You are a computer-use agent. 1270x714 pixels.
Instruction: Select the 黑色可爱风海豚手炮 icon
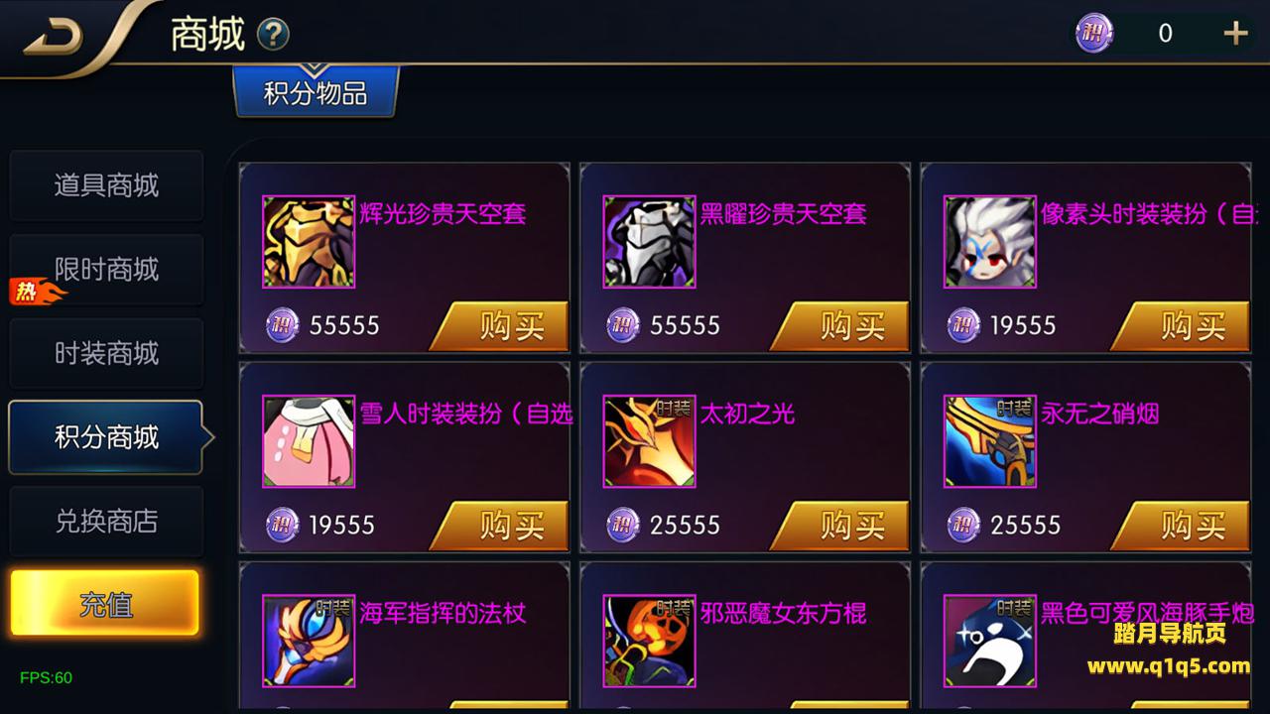pos(989,641)
